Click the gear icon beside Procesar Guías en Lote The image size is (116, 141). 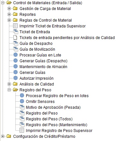point(15,55)
